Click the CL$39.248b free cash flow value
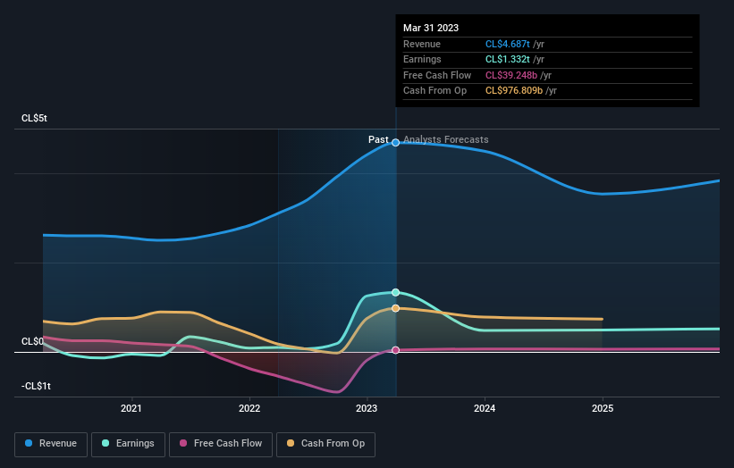 click(511, 75)
